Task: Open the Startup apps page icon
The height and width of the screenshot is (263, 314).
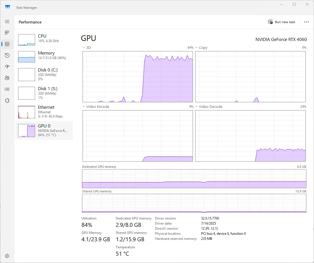Action: point(7,67)
